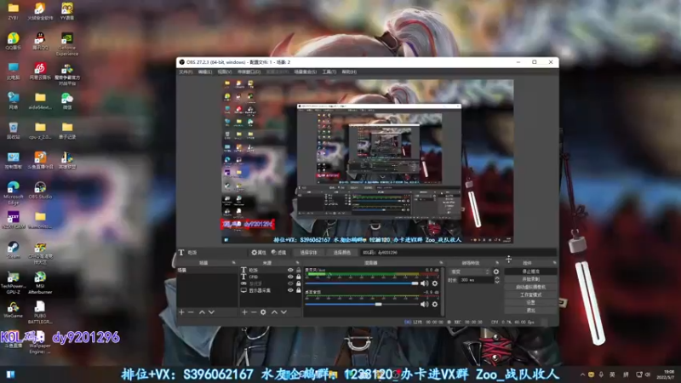The image size is (681, 383).
Task: Open the transition type dropdown
Action: (x=471, y=272)
